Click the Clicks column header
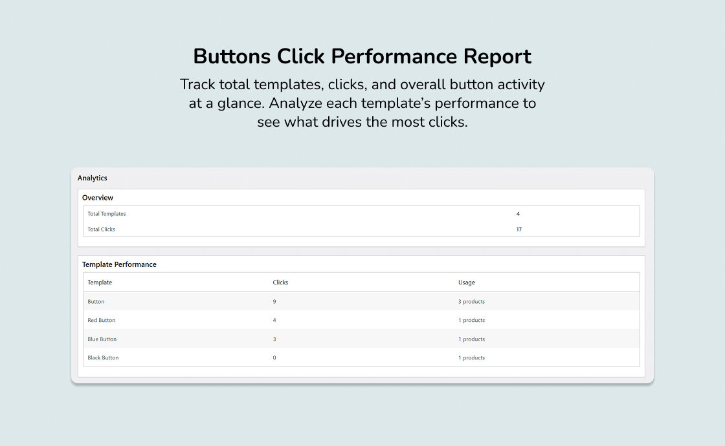The height and width of the screenshot is (446, 725). point(280,282)
